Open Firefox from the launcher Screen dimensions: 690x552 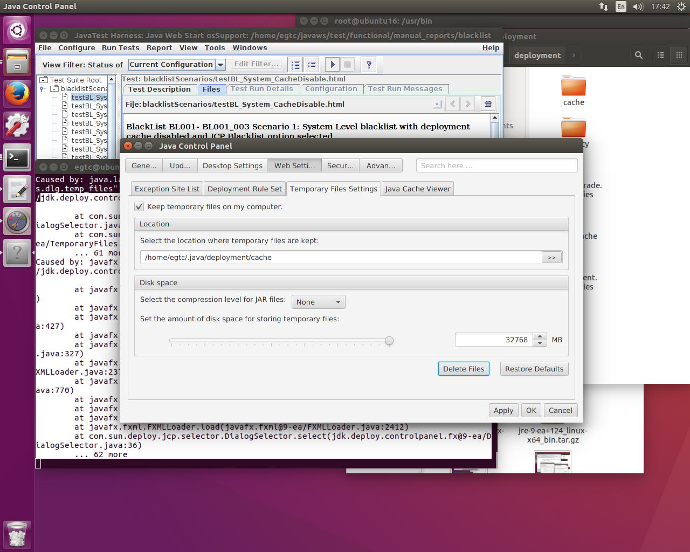(x=17, y=94)
